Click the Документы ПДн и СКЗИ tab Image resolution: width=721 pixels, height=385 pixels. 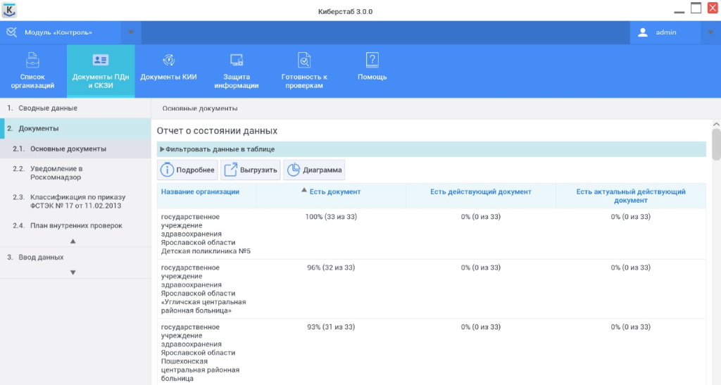[x=101, y=71]
